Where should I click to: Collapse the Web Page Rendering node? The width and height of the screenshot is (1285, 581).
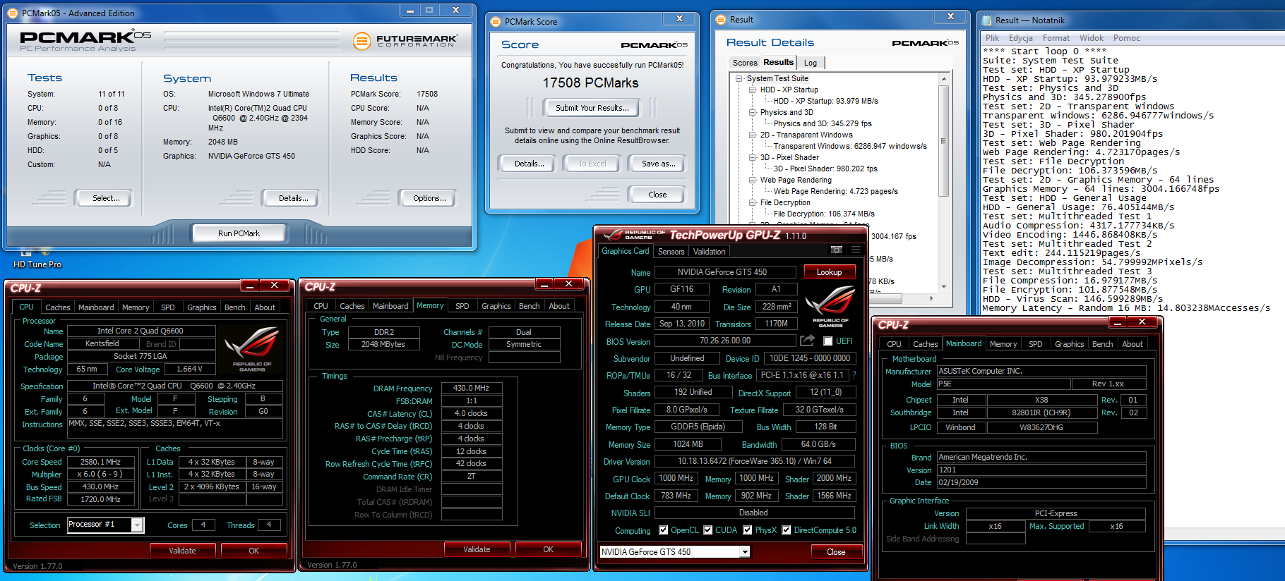(x=753, y=180)
